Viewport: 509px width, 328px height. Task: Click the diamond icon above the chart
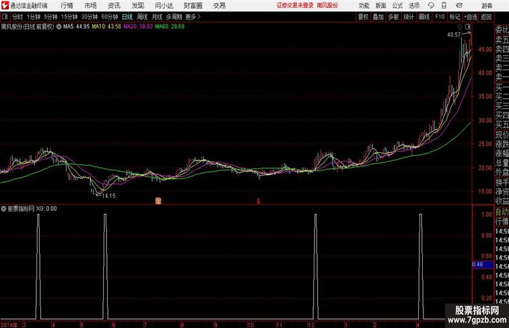pos(460,27)
